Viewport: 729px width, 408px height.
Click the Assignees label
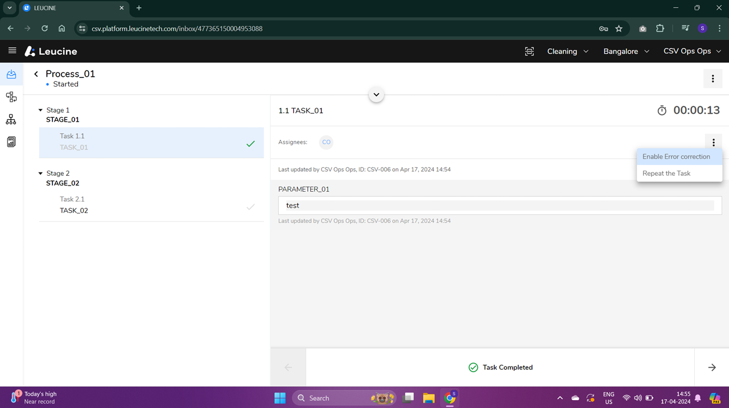[293, 142]
